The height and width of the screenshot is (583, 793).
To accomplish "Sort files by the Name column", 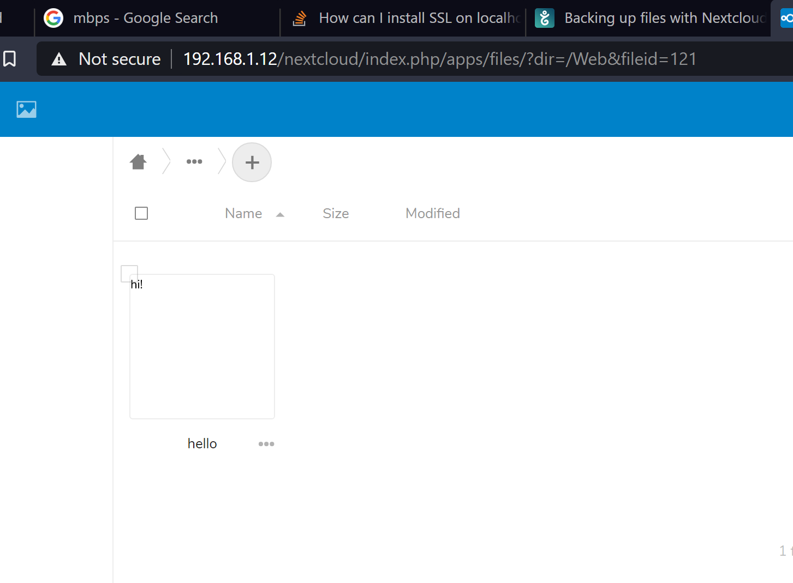I will pyautogui.click(x=243, y=214).
